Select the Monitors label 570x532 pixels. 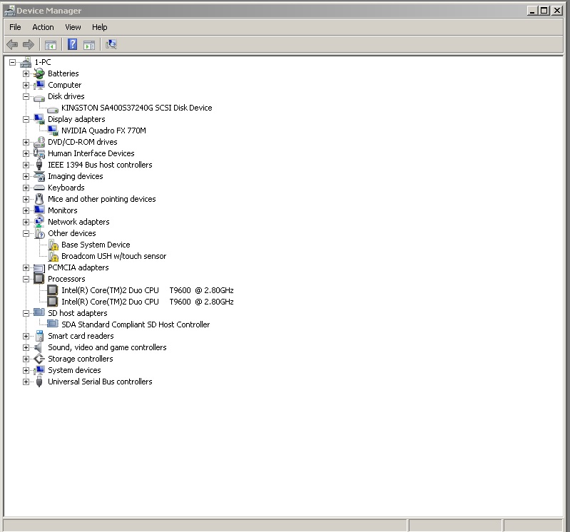(63, 210)
